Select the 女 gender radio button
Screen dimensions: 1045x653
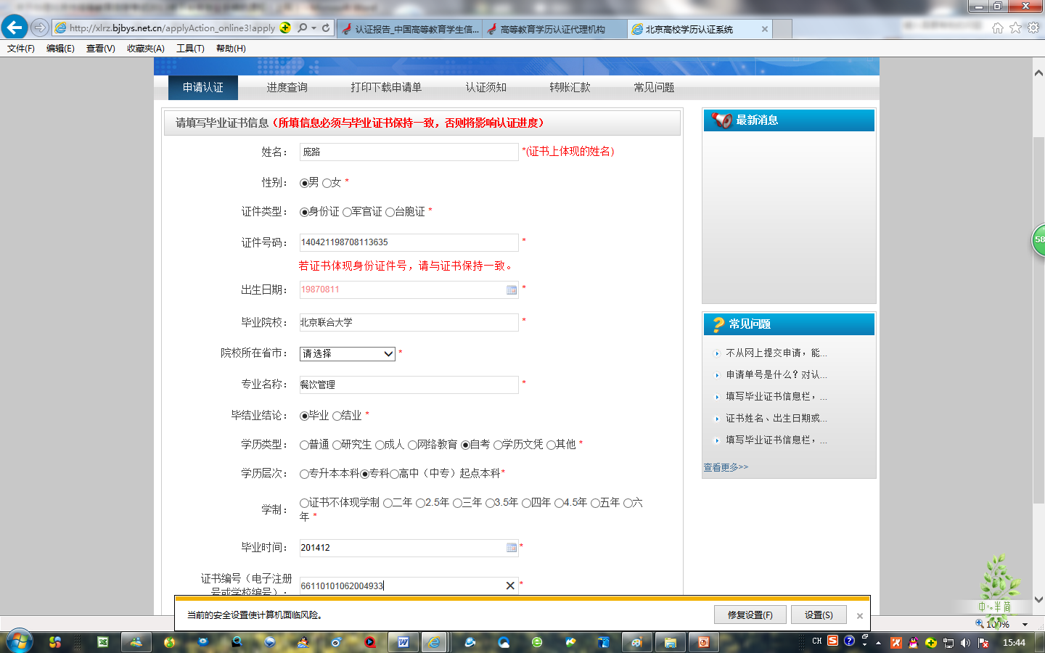[x=327, y=183]
